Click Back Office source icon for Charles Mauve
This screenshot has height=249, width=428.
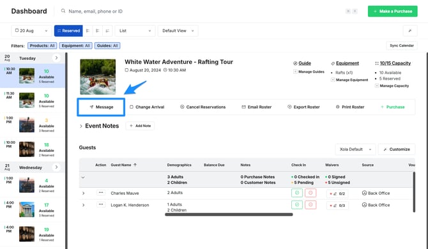(364, 193)
